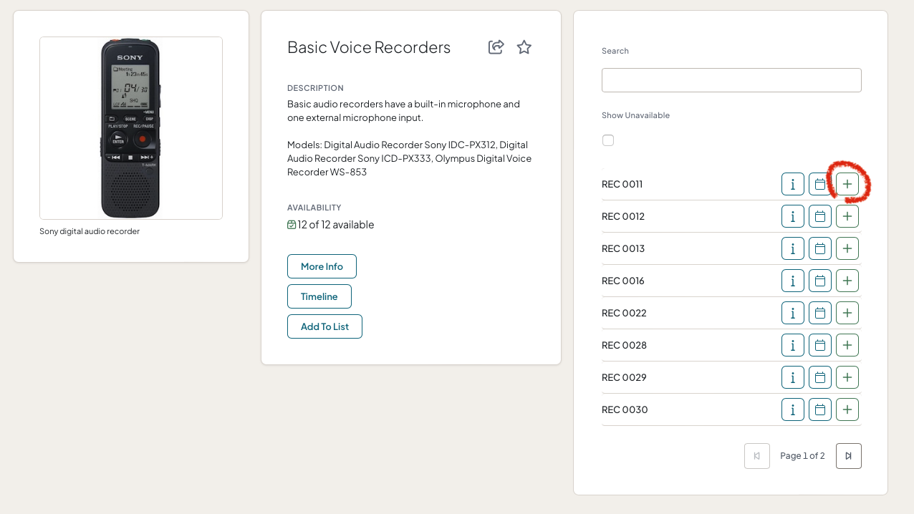The image size is (914, 514).
Task: Open calendar for REC 0013
Action: [x=820, y=248]
